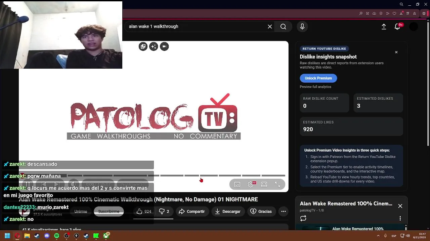
Task: Click browser toolbar heart bookmark icon
Action: coord(395,14)
